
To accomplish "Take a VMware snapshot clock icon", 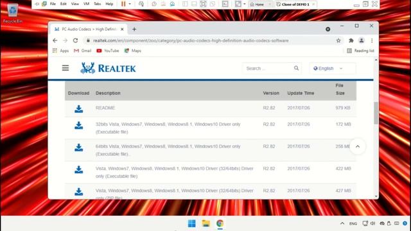I will pos(154,4).
